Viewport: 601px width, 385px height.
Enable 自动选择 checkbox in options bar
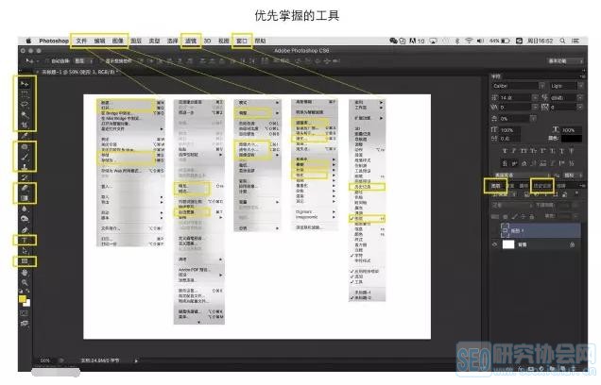coord(47,60)
